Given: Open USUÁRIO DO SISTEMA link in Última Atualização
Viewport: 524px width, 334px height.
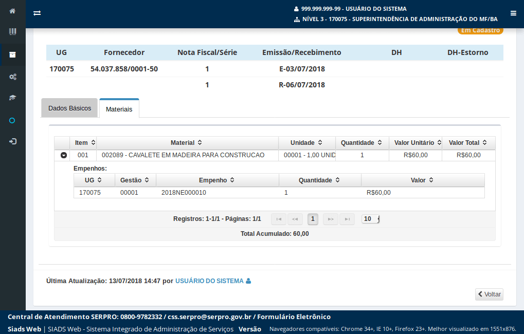Looking at the screenshot, I should 209,281.
